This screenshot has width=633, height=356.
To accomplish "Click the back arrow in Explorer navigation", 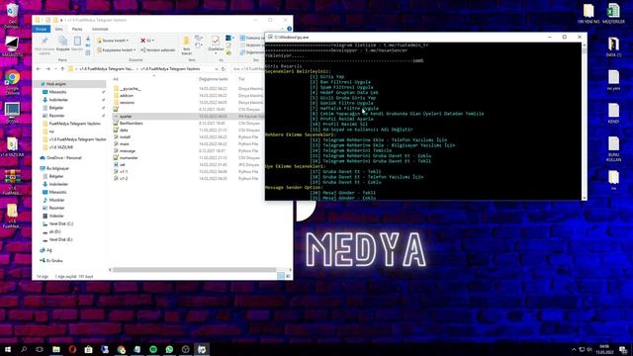I will tap(39, 69).
